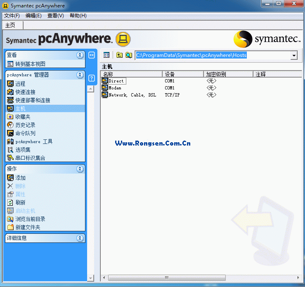Open the 命令队列 command queue
Viewport: 305px width, 287px height.
25,133
